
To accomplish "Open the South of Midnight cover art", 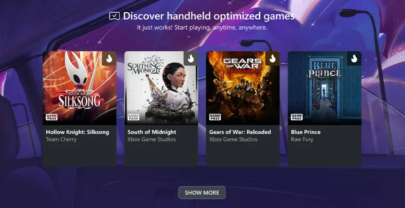I will [x=161, y=88].
